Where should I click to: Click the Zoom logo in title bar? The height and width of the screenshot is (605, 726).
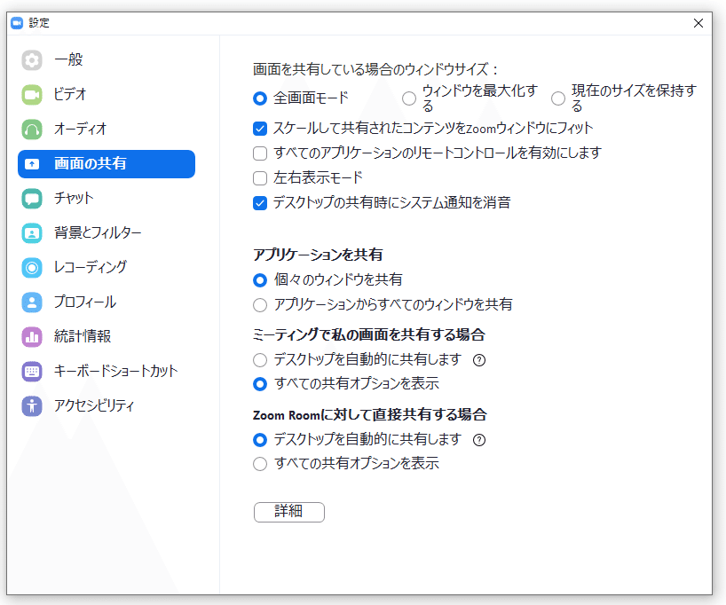(17, 23)
